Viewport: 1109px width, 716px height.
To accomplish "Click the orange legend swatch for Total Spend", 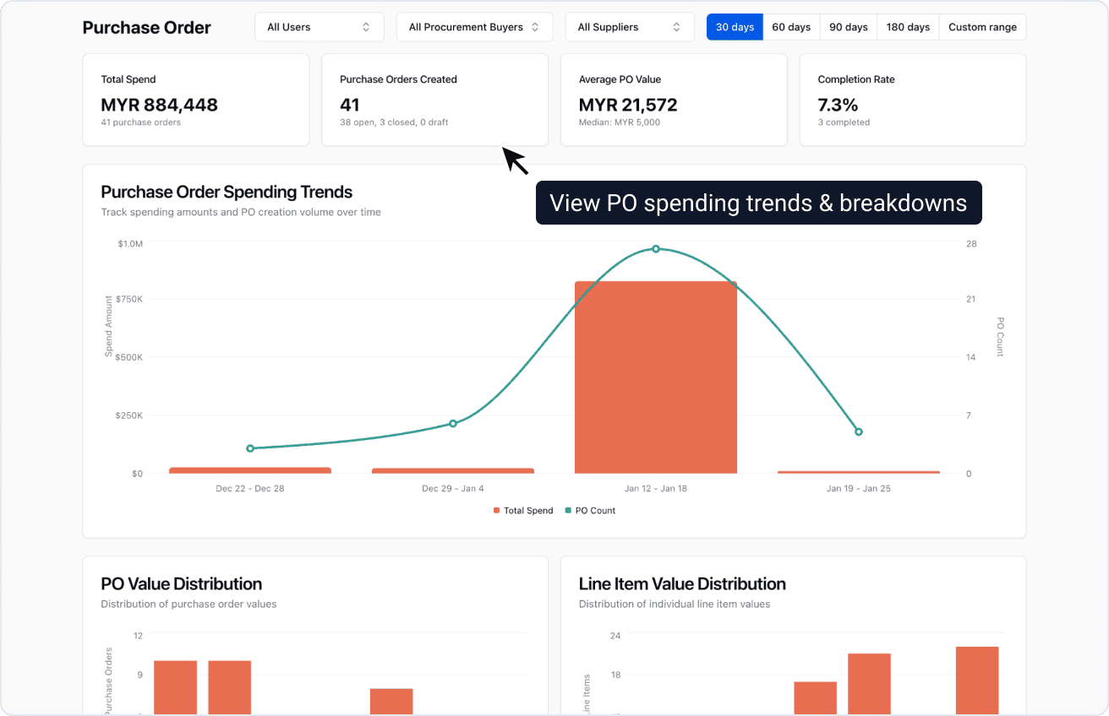I will [x=497, y=510].
